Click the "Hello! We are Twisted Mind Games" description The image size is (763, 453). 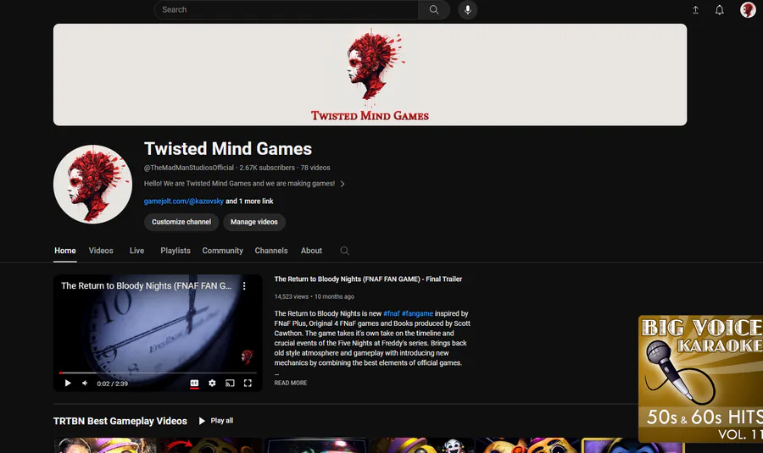point(239,184)
